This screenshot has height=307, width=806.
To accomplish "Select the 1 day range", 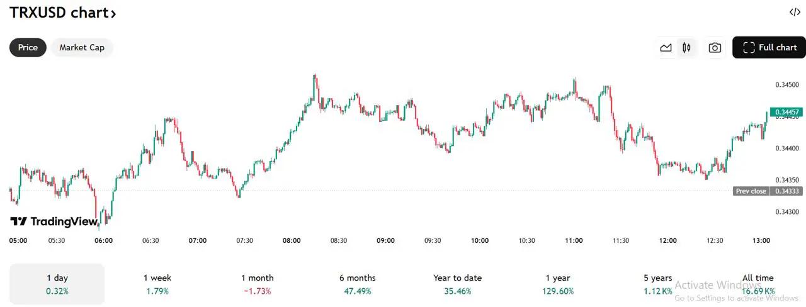I will (x=57, y=284).
